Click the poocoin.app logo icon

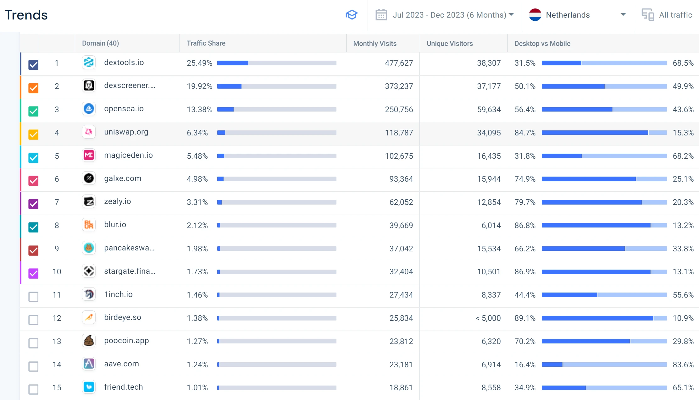pyautogui.click(x=89, y=341)
